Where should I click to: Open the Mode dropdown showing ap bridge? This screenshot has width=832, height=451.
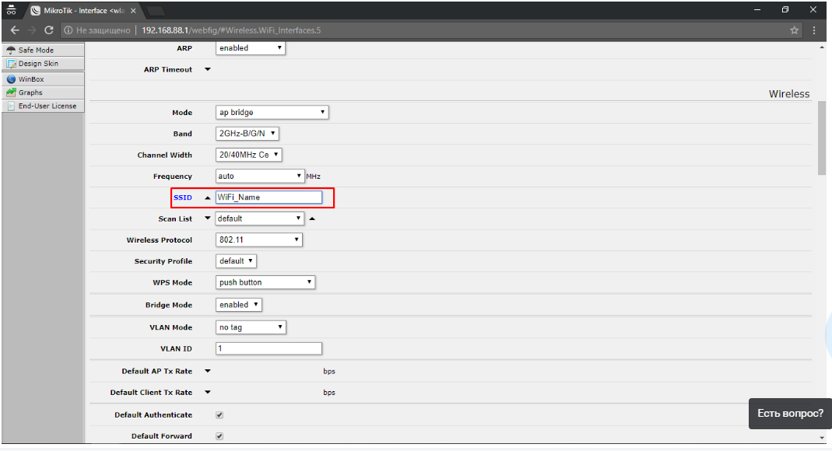[272, 112]
